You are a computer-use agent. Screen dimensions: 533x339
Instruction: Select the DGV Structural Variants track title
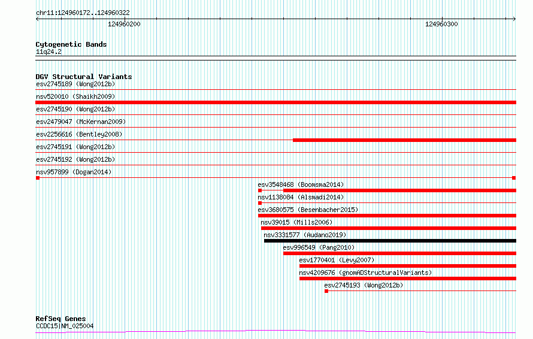84,77
